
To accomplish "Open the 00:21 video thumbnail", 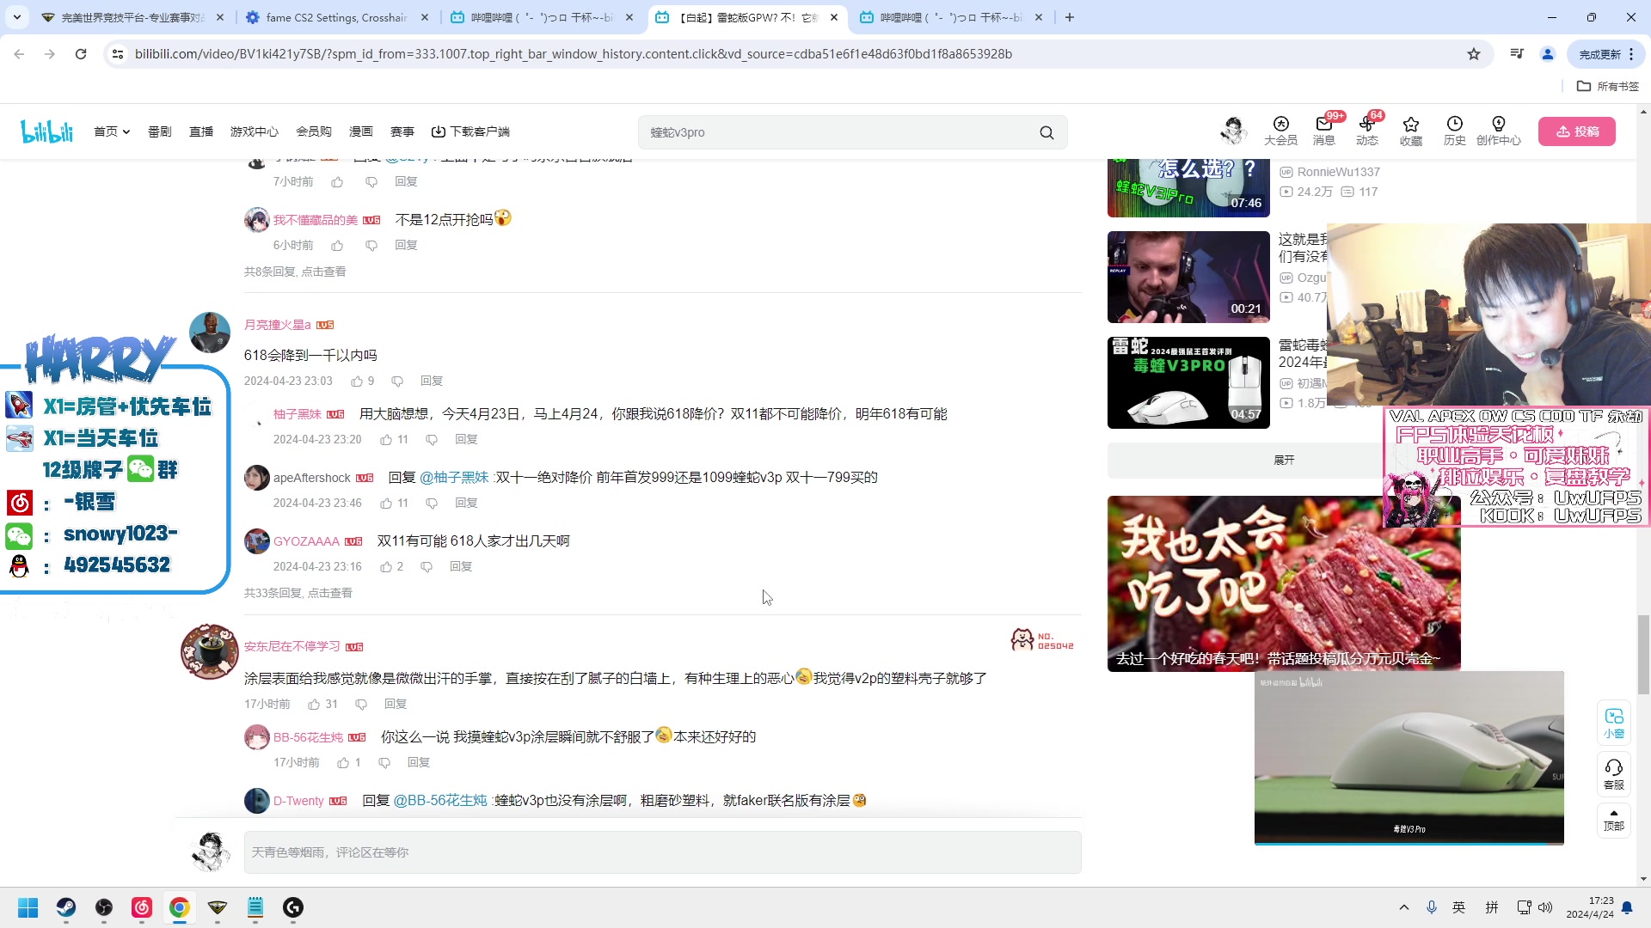I will click(x=1188, y=277).
